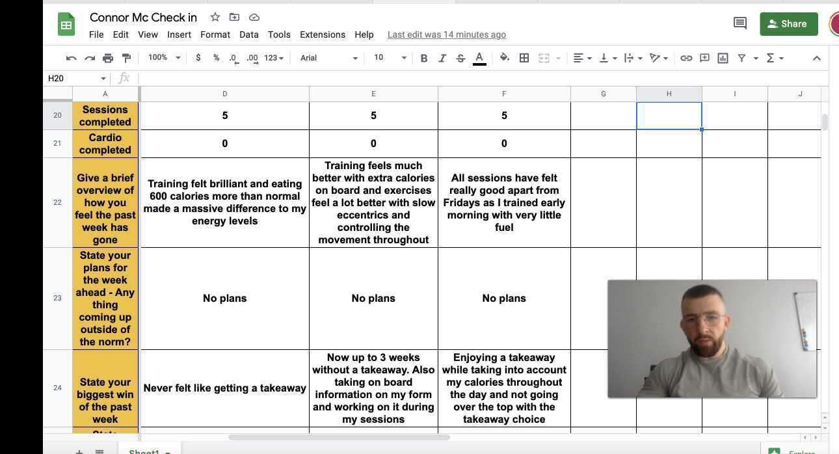Open the Format menu

(x=215, y=34)
